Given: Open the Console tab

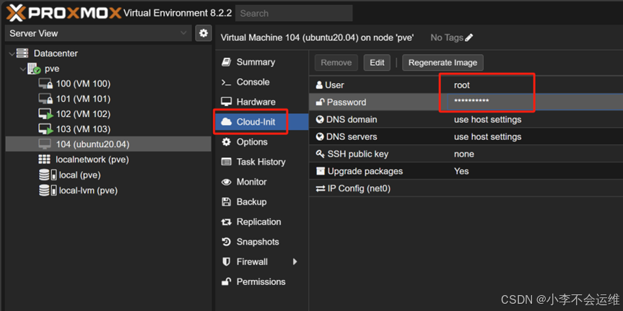Looking at the screenshot, I should tap(262, 82).
